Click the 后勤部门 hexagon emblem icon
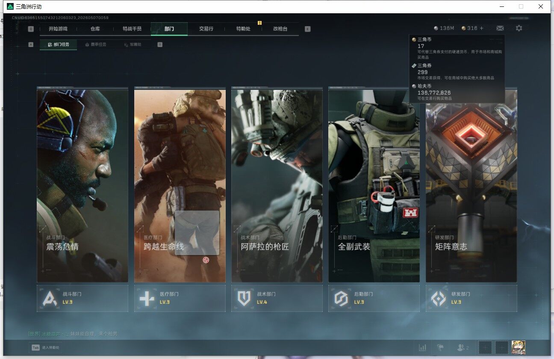This screenshot has height=359, width=554. click(341, 298)
